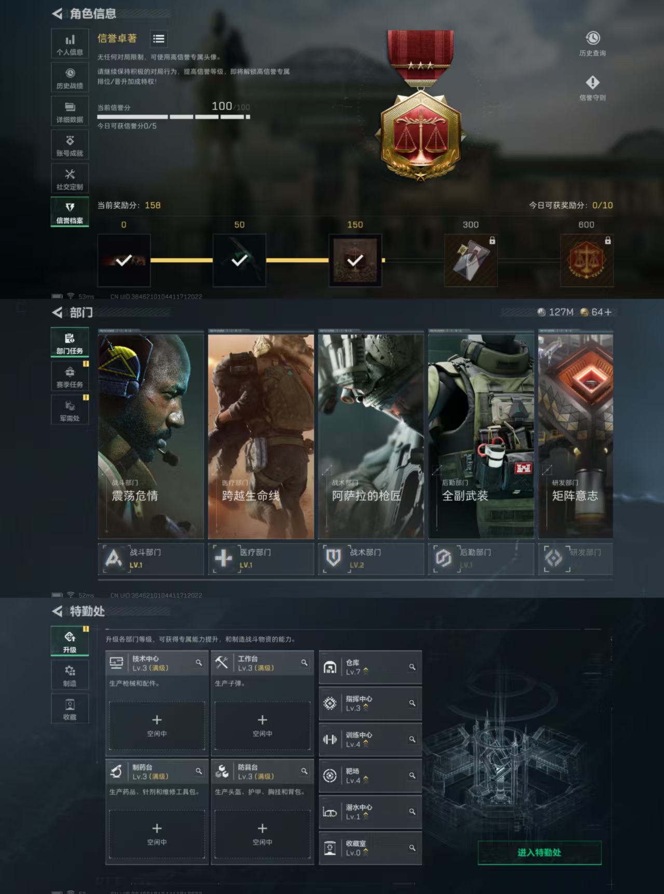Expand the 指挥中心 Lv.3 upgrade row
Image resolution: width=664 pixels, height=894 pixels.
pyautogui.click(x=370, y=703)
